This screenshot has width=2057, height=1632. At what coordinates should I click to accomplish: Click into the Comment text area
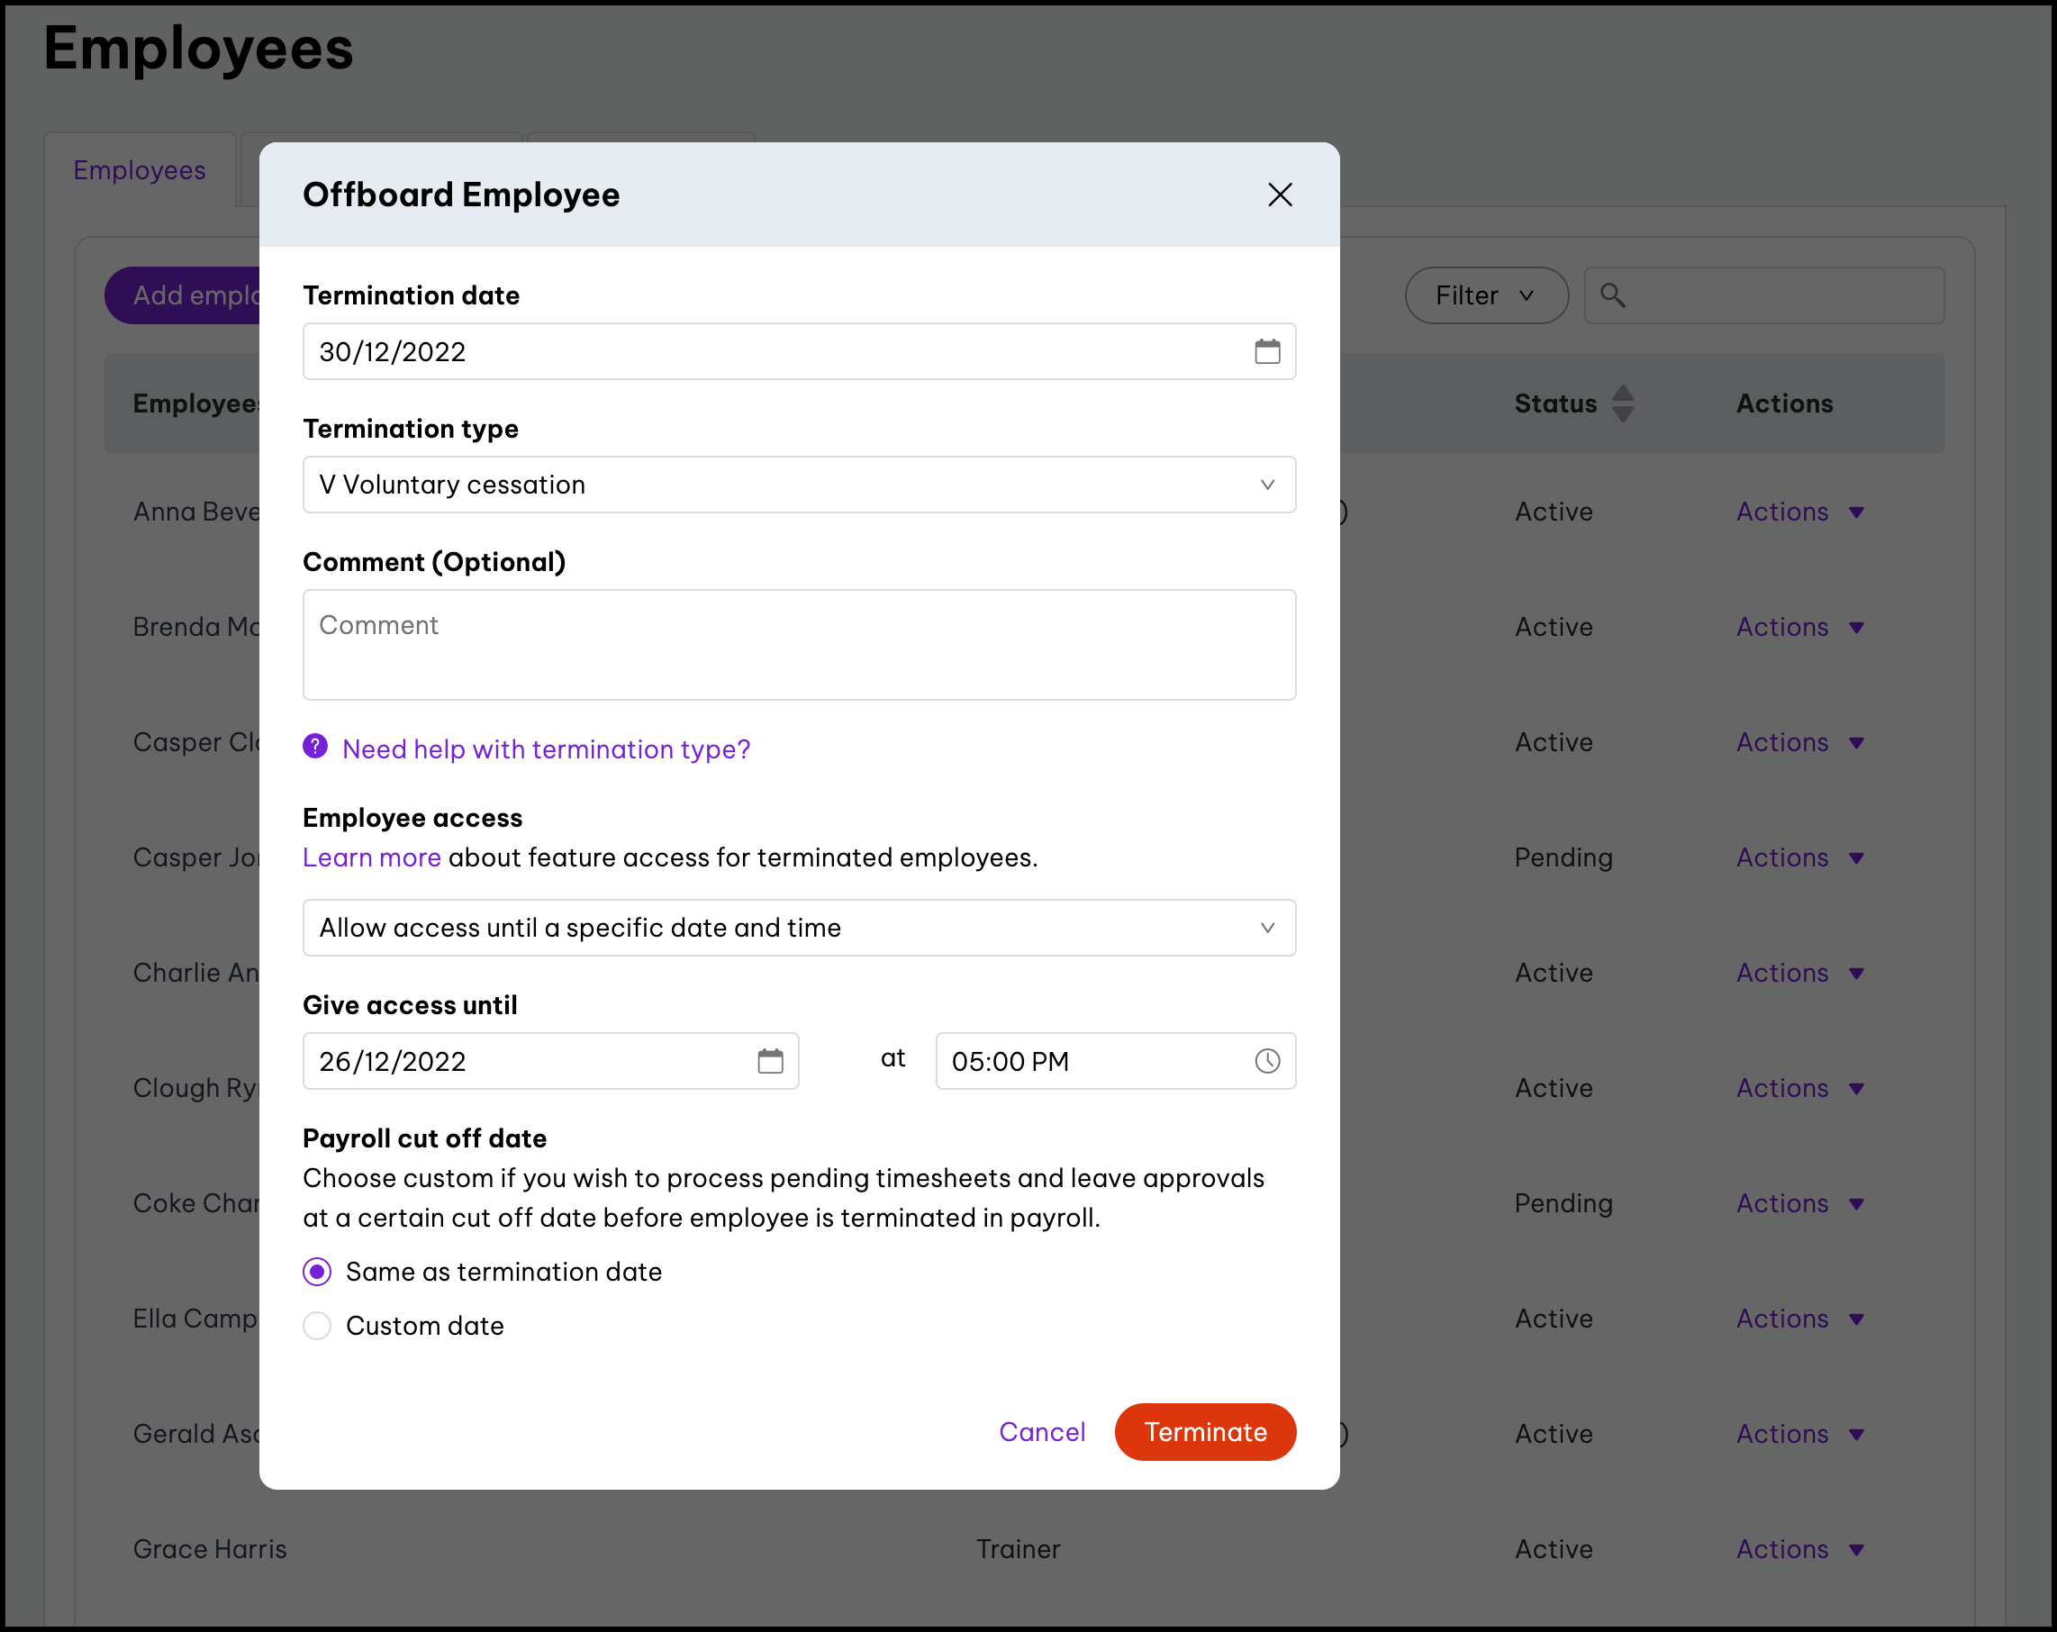pos(799,644)
